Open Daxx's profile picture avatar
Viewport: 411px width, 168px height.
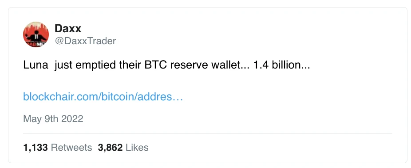pos(36,34)
